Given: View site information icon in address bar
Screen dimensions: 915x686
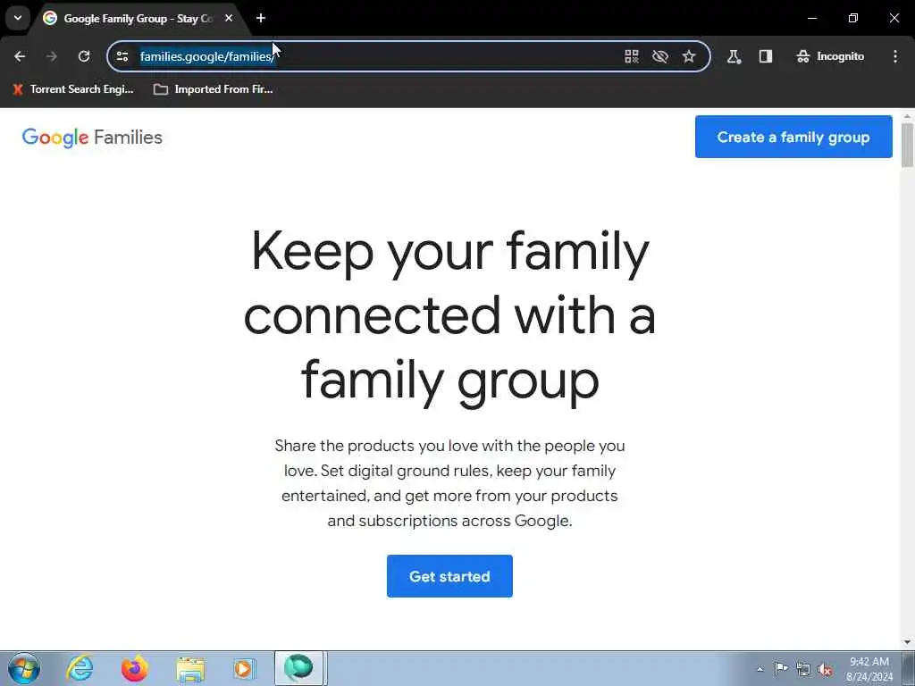Looking at the screenshot, I should [x=122, y=56].
